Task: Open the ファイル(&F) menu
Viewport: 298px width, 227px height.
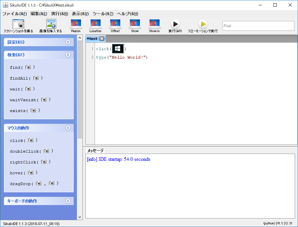Action: pos(14,14)
